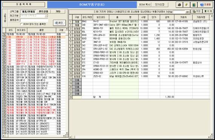Click vendor code '127-86-41936' in row 1

(183, 21)
